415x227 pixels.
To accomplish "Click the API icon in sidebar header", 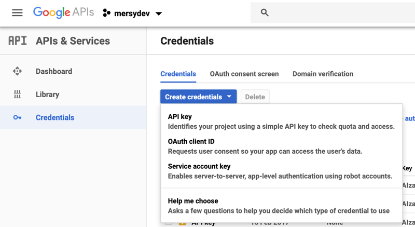I will [x=17, y=41].
